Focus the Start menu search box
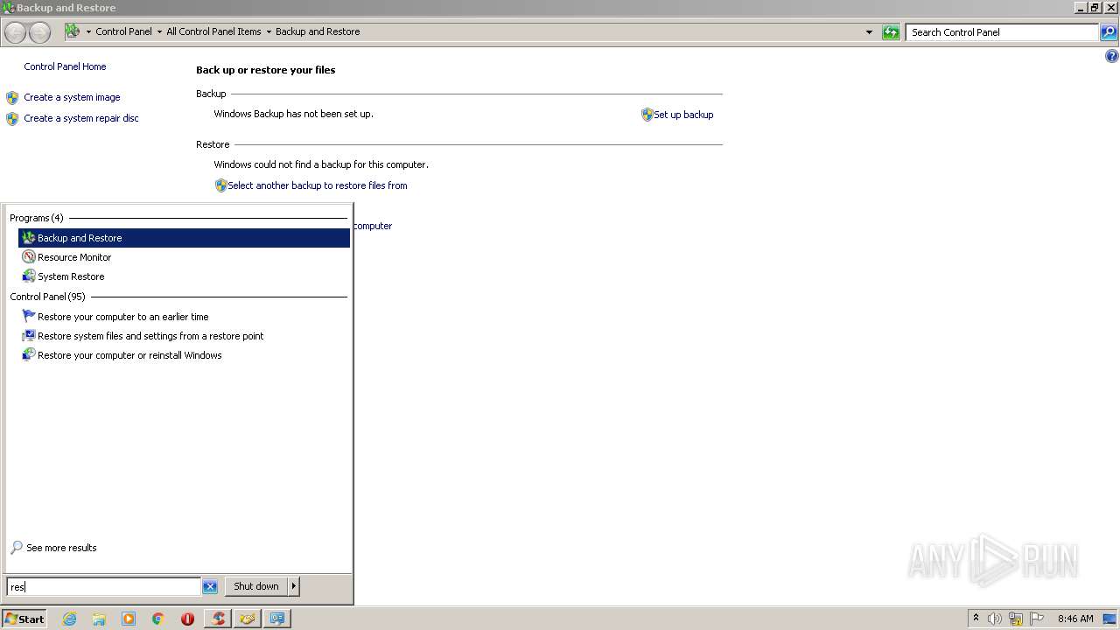The width and height of the screenshot is (1120, 630). [x=103, y=586]
